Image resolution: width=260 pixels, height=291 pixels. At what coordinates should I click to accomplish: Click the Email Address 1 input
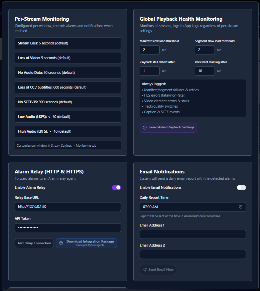click(192, 235)
